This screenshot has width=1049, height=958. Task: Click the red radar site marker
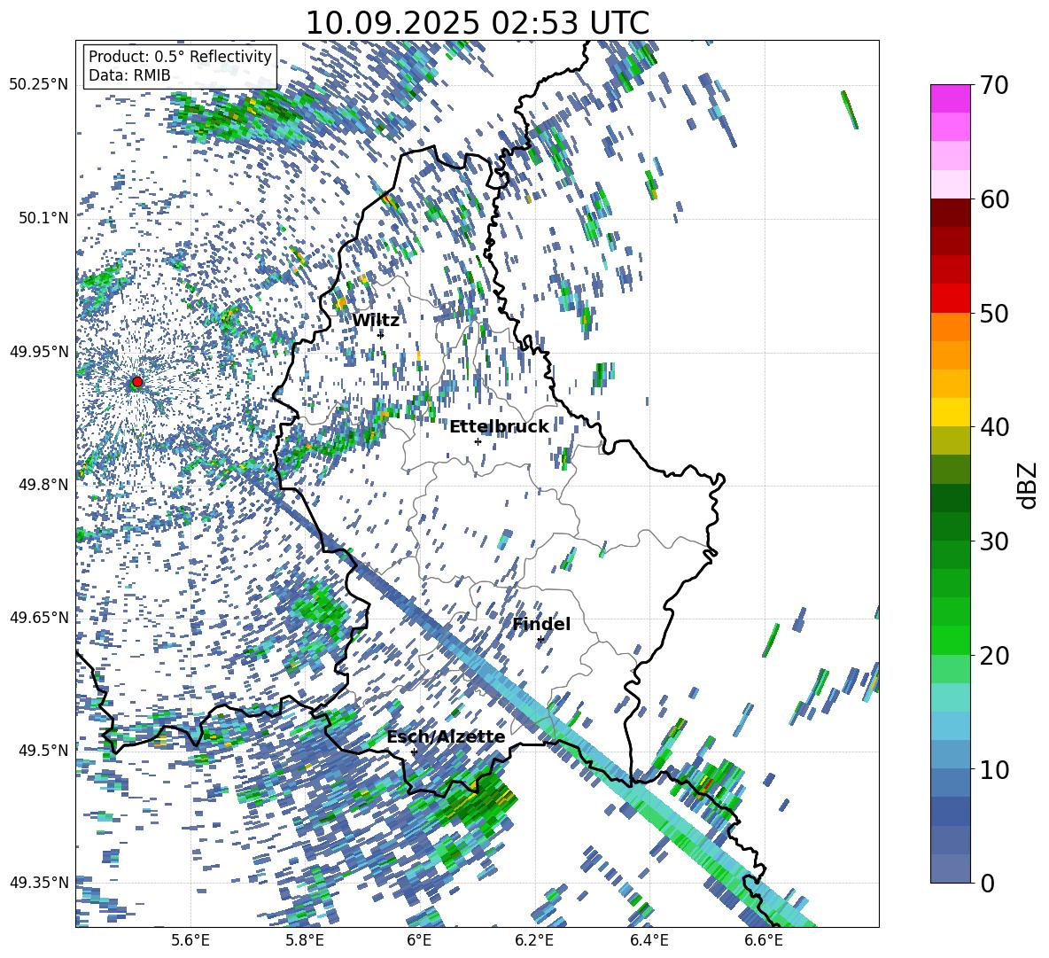click(137, 382)
